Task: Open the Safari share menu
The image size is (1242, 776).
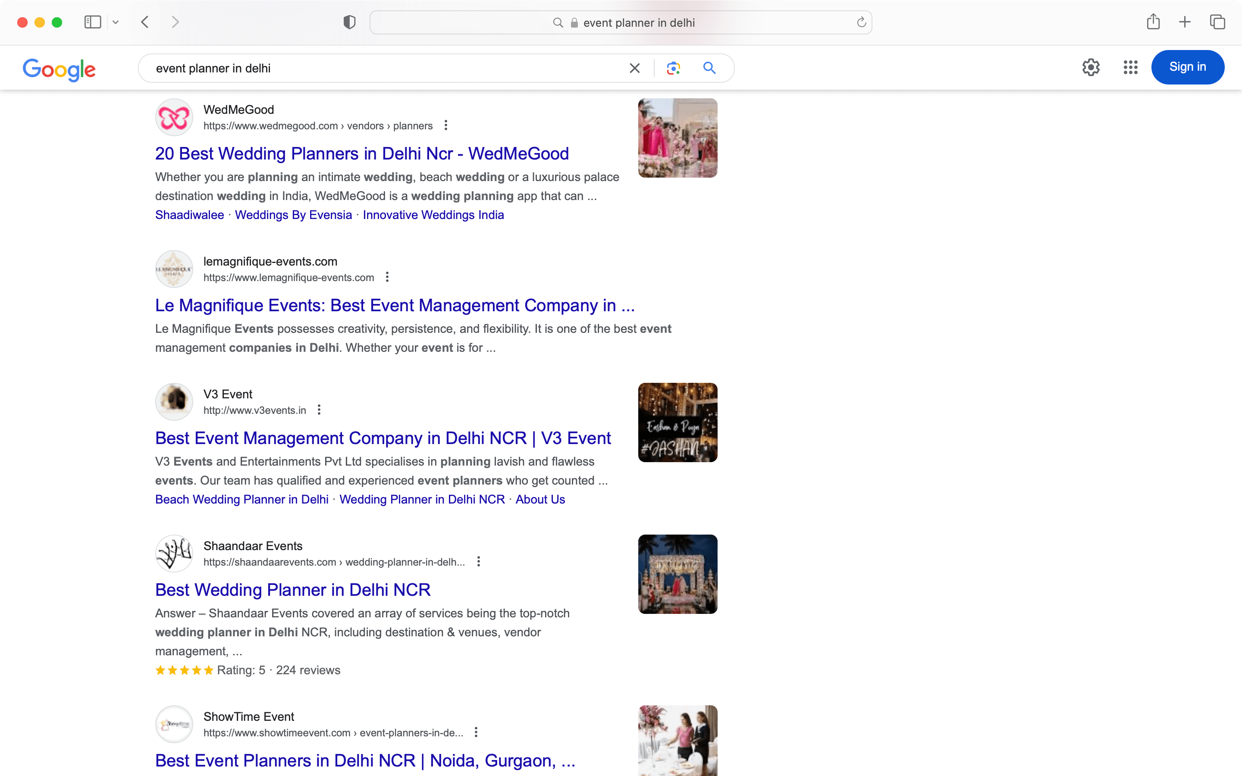Action: pyautogui.click(x=1153, y=22)
